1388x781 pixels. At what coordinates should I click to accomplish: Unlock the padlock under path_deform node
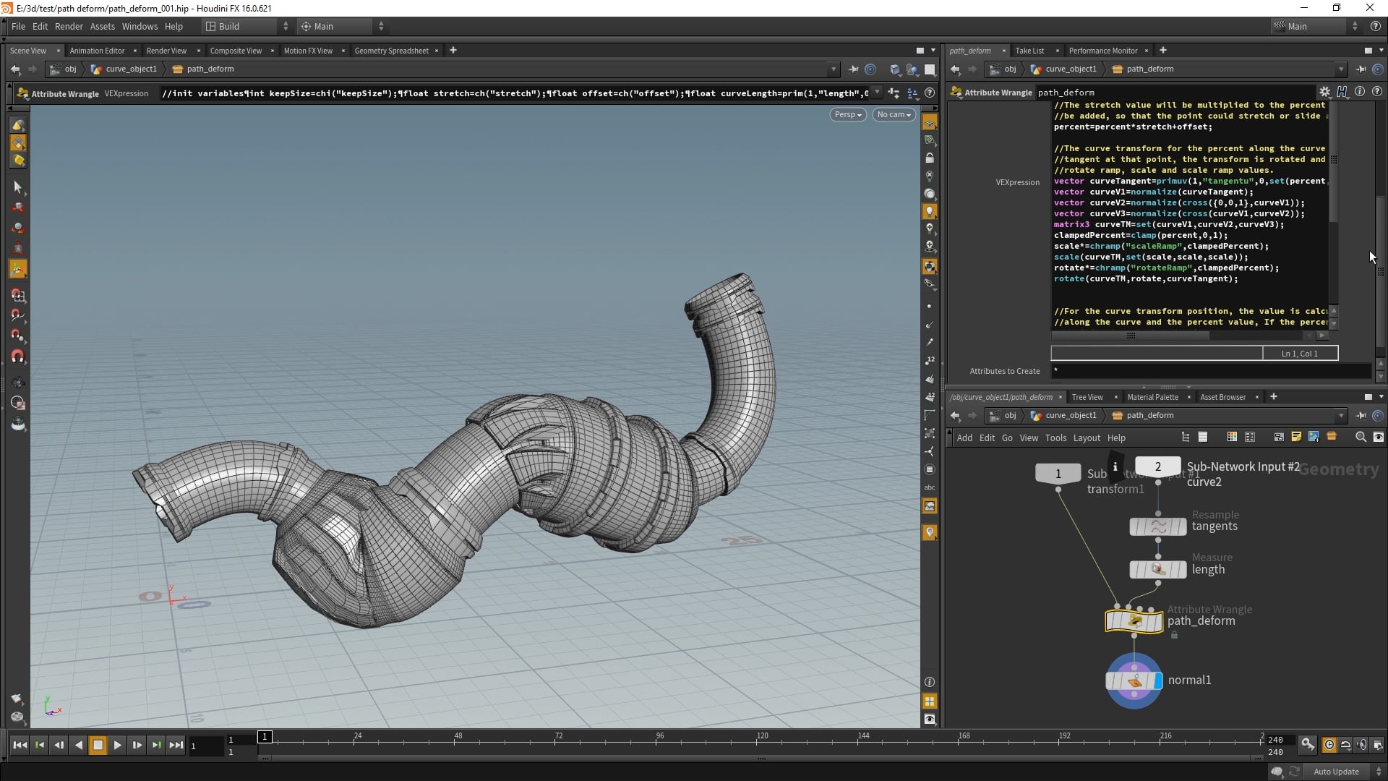(1175, 636)
